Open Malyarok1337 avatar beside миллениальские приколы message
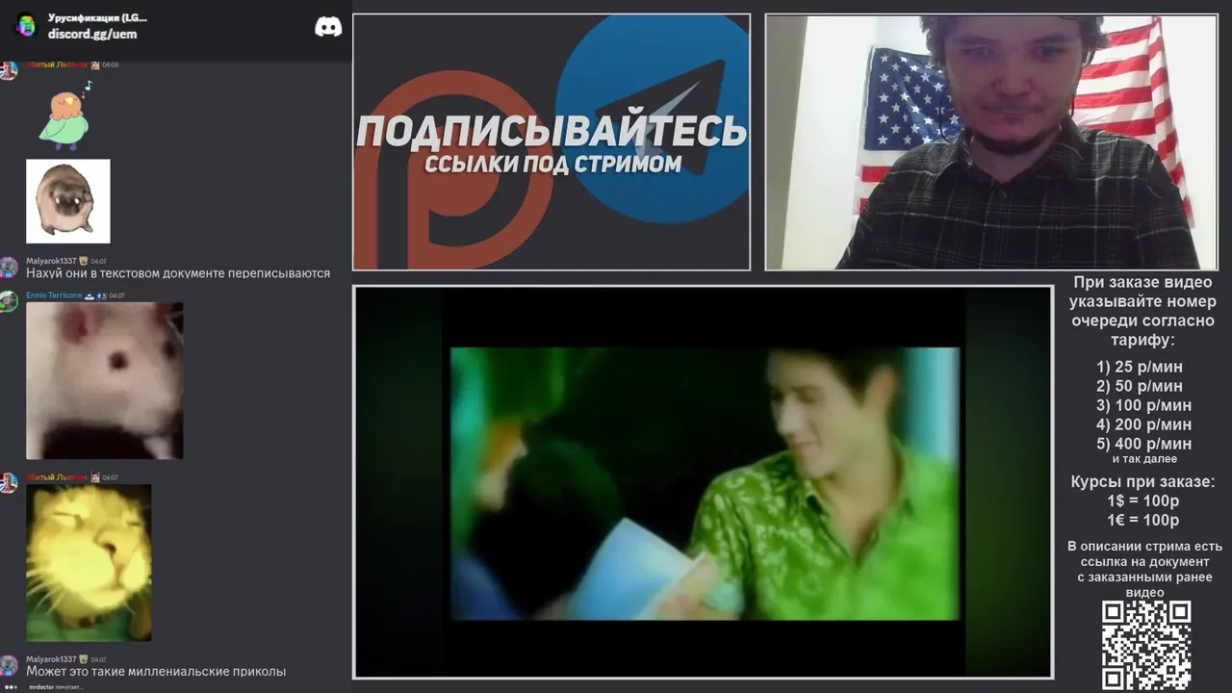Image resolution: width=1232 pixels, height=693 pixels. pos(9,665)
